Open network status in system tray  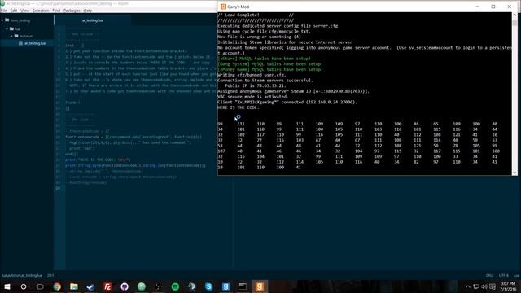pos(475,286)
